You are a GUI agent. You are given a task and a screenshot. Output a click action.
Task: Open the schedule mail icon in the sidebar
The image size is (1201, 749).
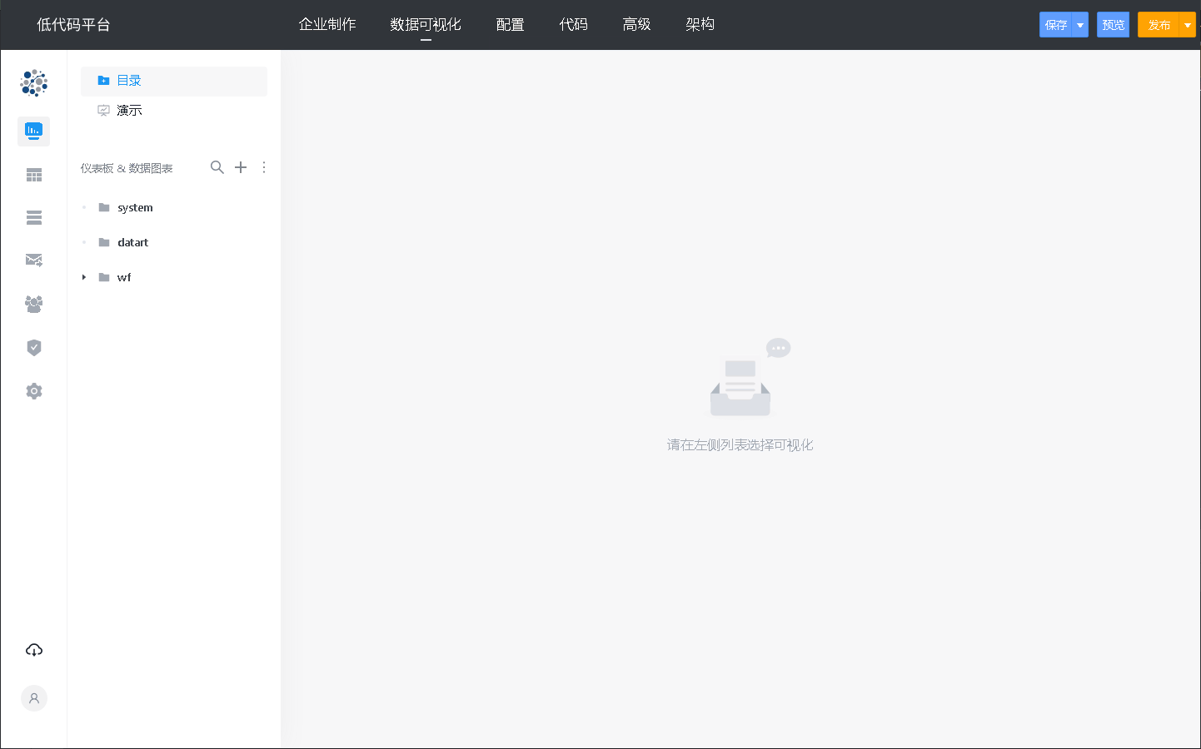(34, 260)
